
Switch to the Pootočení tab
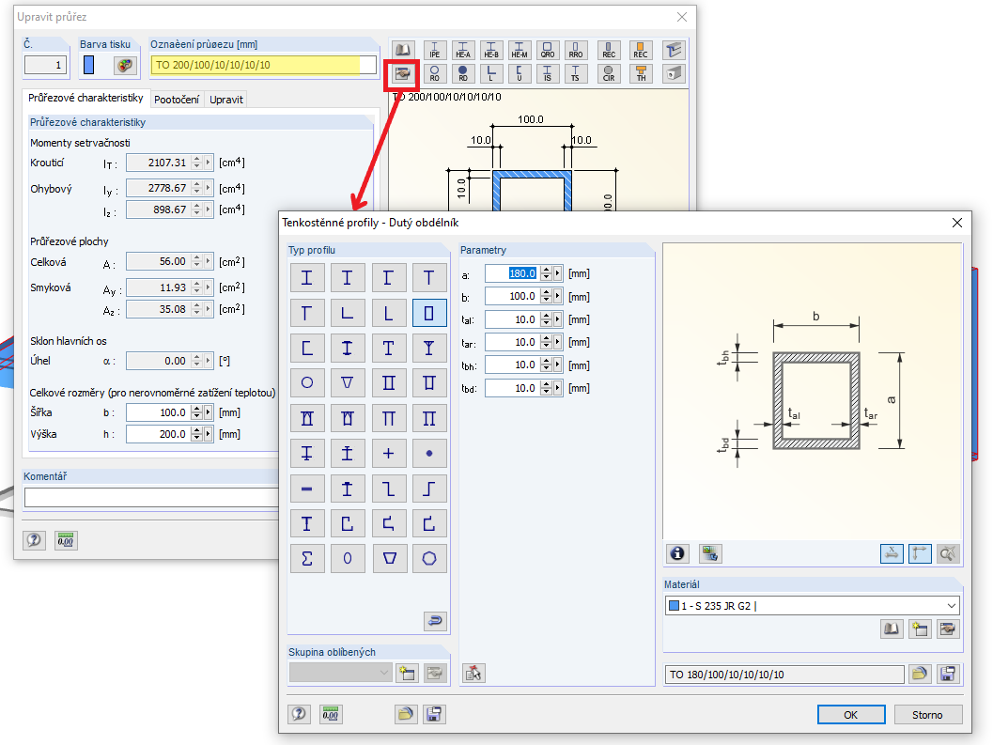tap(177, 100)
